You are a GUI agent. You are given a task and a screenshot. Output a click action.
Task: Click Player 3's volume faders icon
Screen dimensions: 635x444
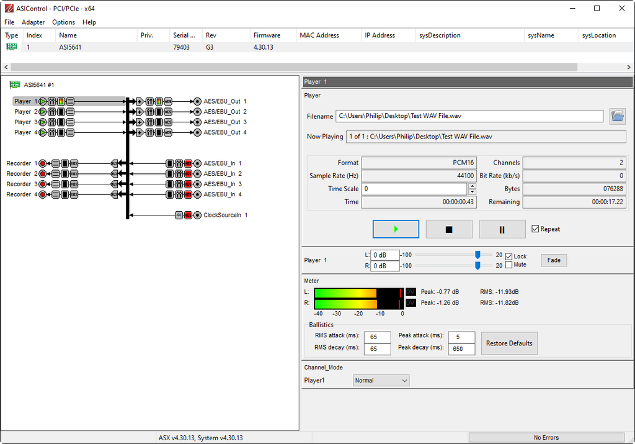pyautogui.click(x=52, y=122)
